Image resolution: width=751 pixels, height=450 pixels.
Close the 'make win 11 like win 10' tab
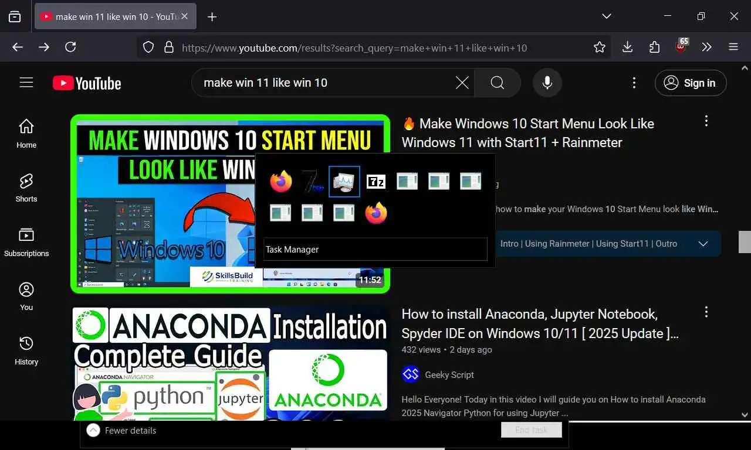click(x=184, y=16)
